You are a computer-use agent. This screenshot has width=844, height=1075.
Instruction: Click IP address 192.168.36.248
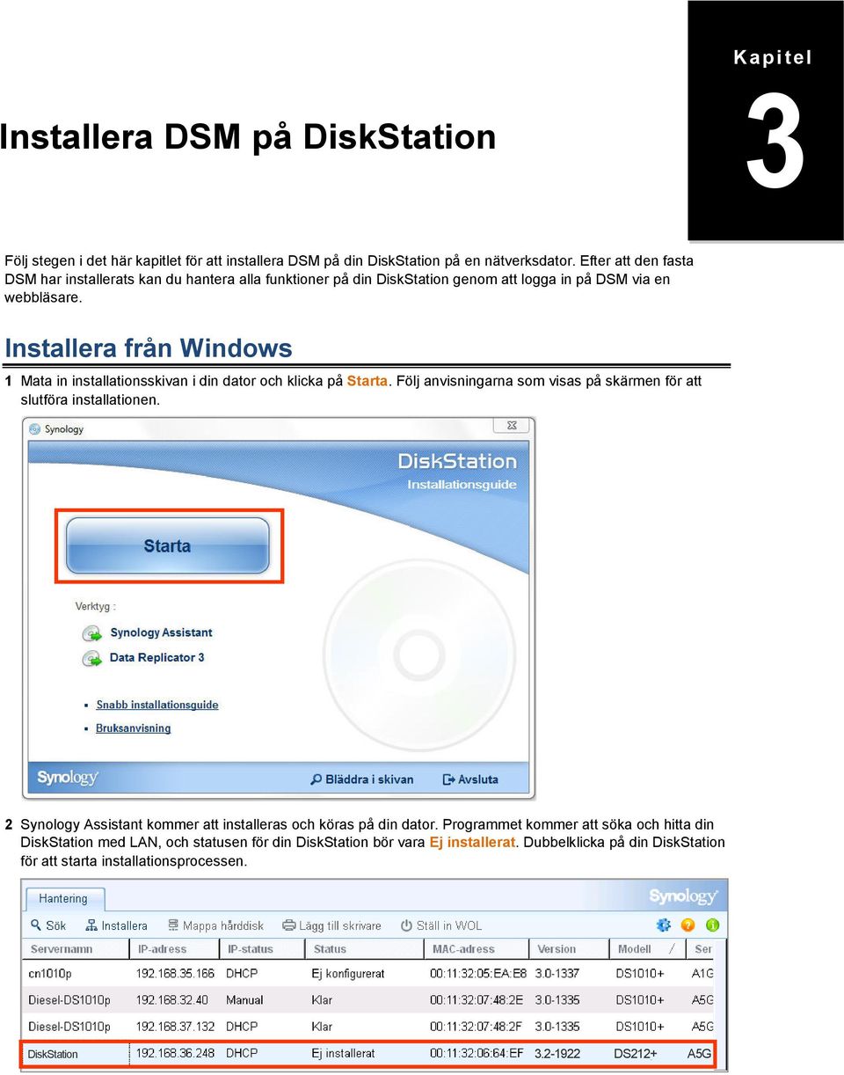(175, 1053)
